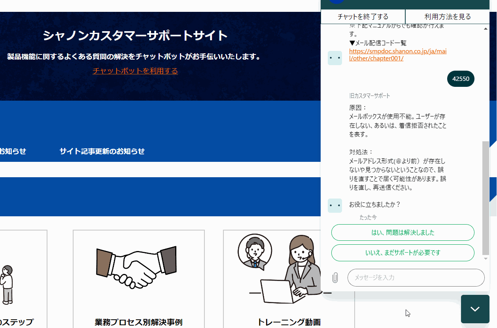This screenshot has height=328, width=497.
Task: Collapse chat with the chevron-down button
Action: [475, 309]
